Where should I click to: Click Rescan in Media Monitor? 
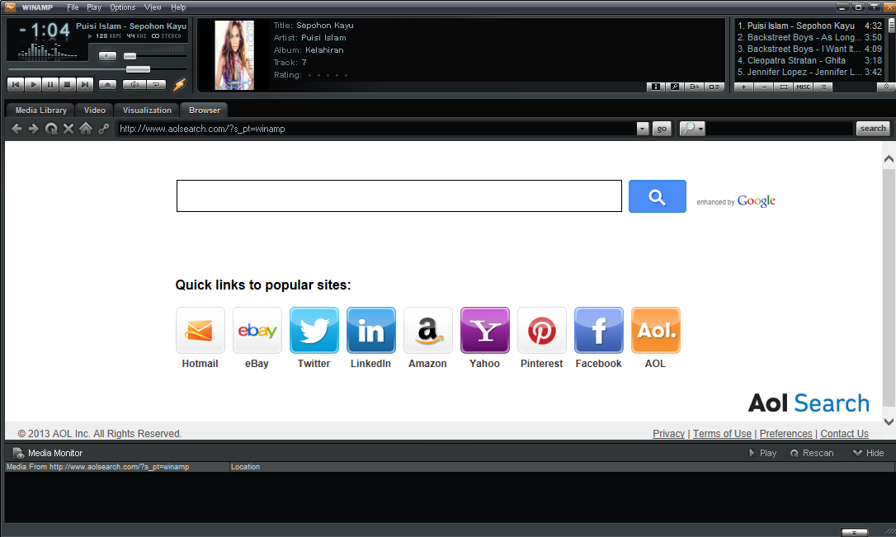[812, 453]
